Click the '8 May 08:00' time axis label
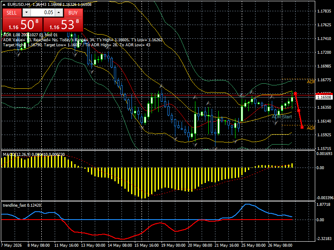 (x=38, y=245)
